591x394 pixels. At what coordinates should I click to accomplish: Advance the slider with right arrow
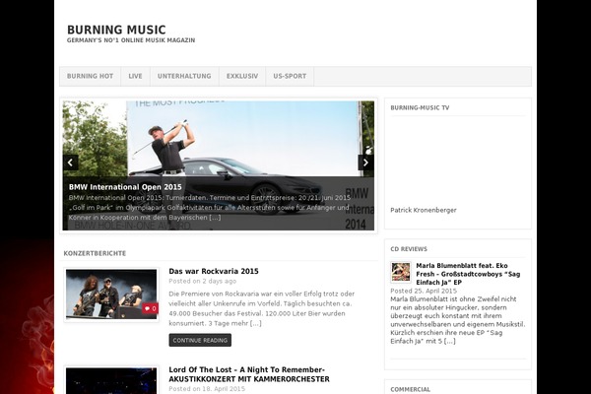click(x=365, y=163)
